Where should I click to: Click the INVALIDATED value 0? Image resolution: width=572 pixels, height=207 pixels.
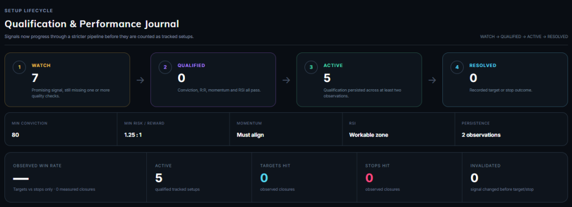point(474,178)
